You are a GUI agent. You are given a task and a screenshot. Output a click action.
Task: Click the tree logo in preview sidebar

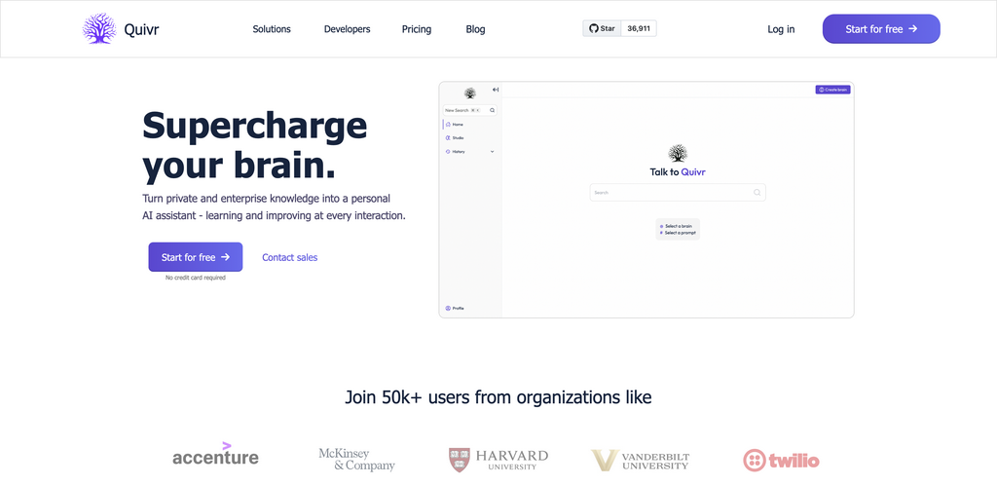point(470,93)
